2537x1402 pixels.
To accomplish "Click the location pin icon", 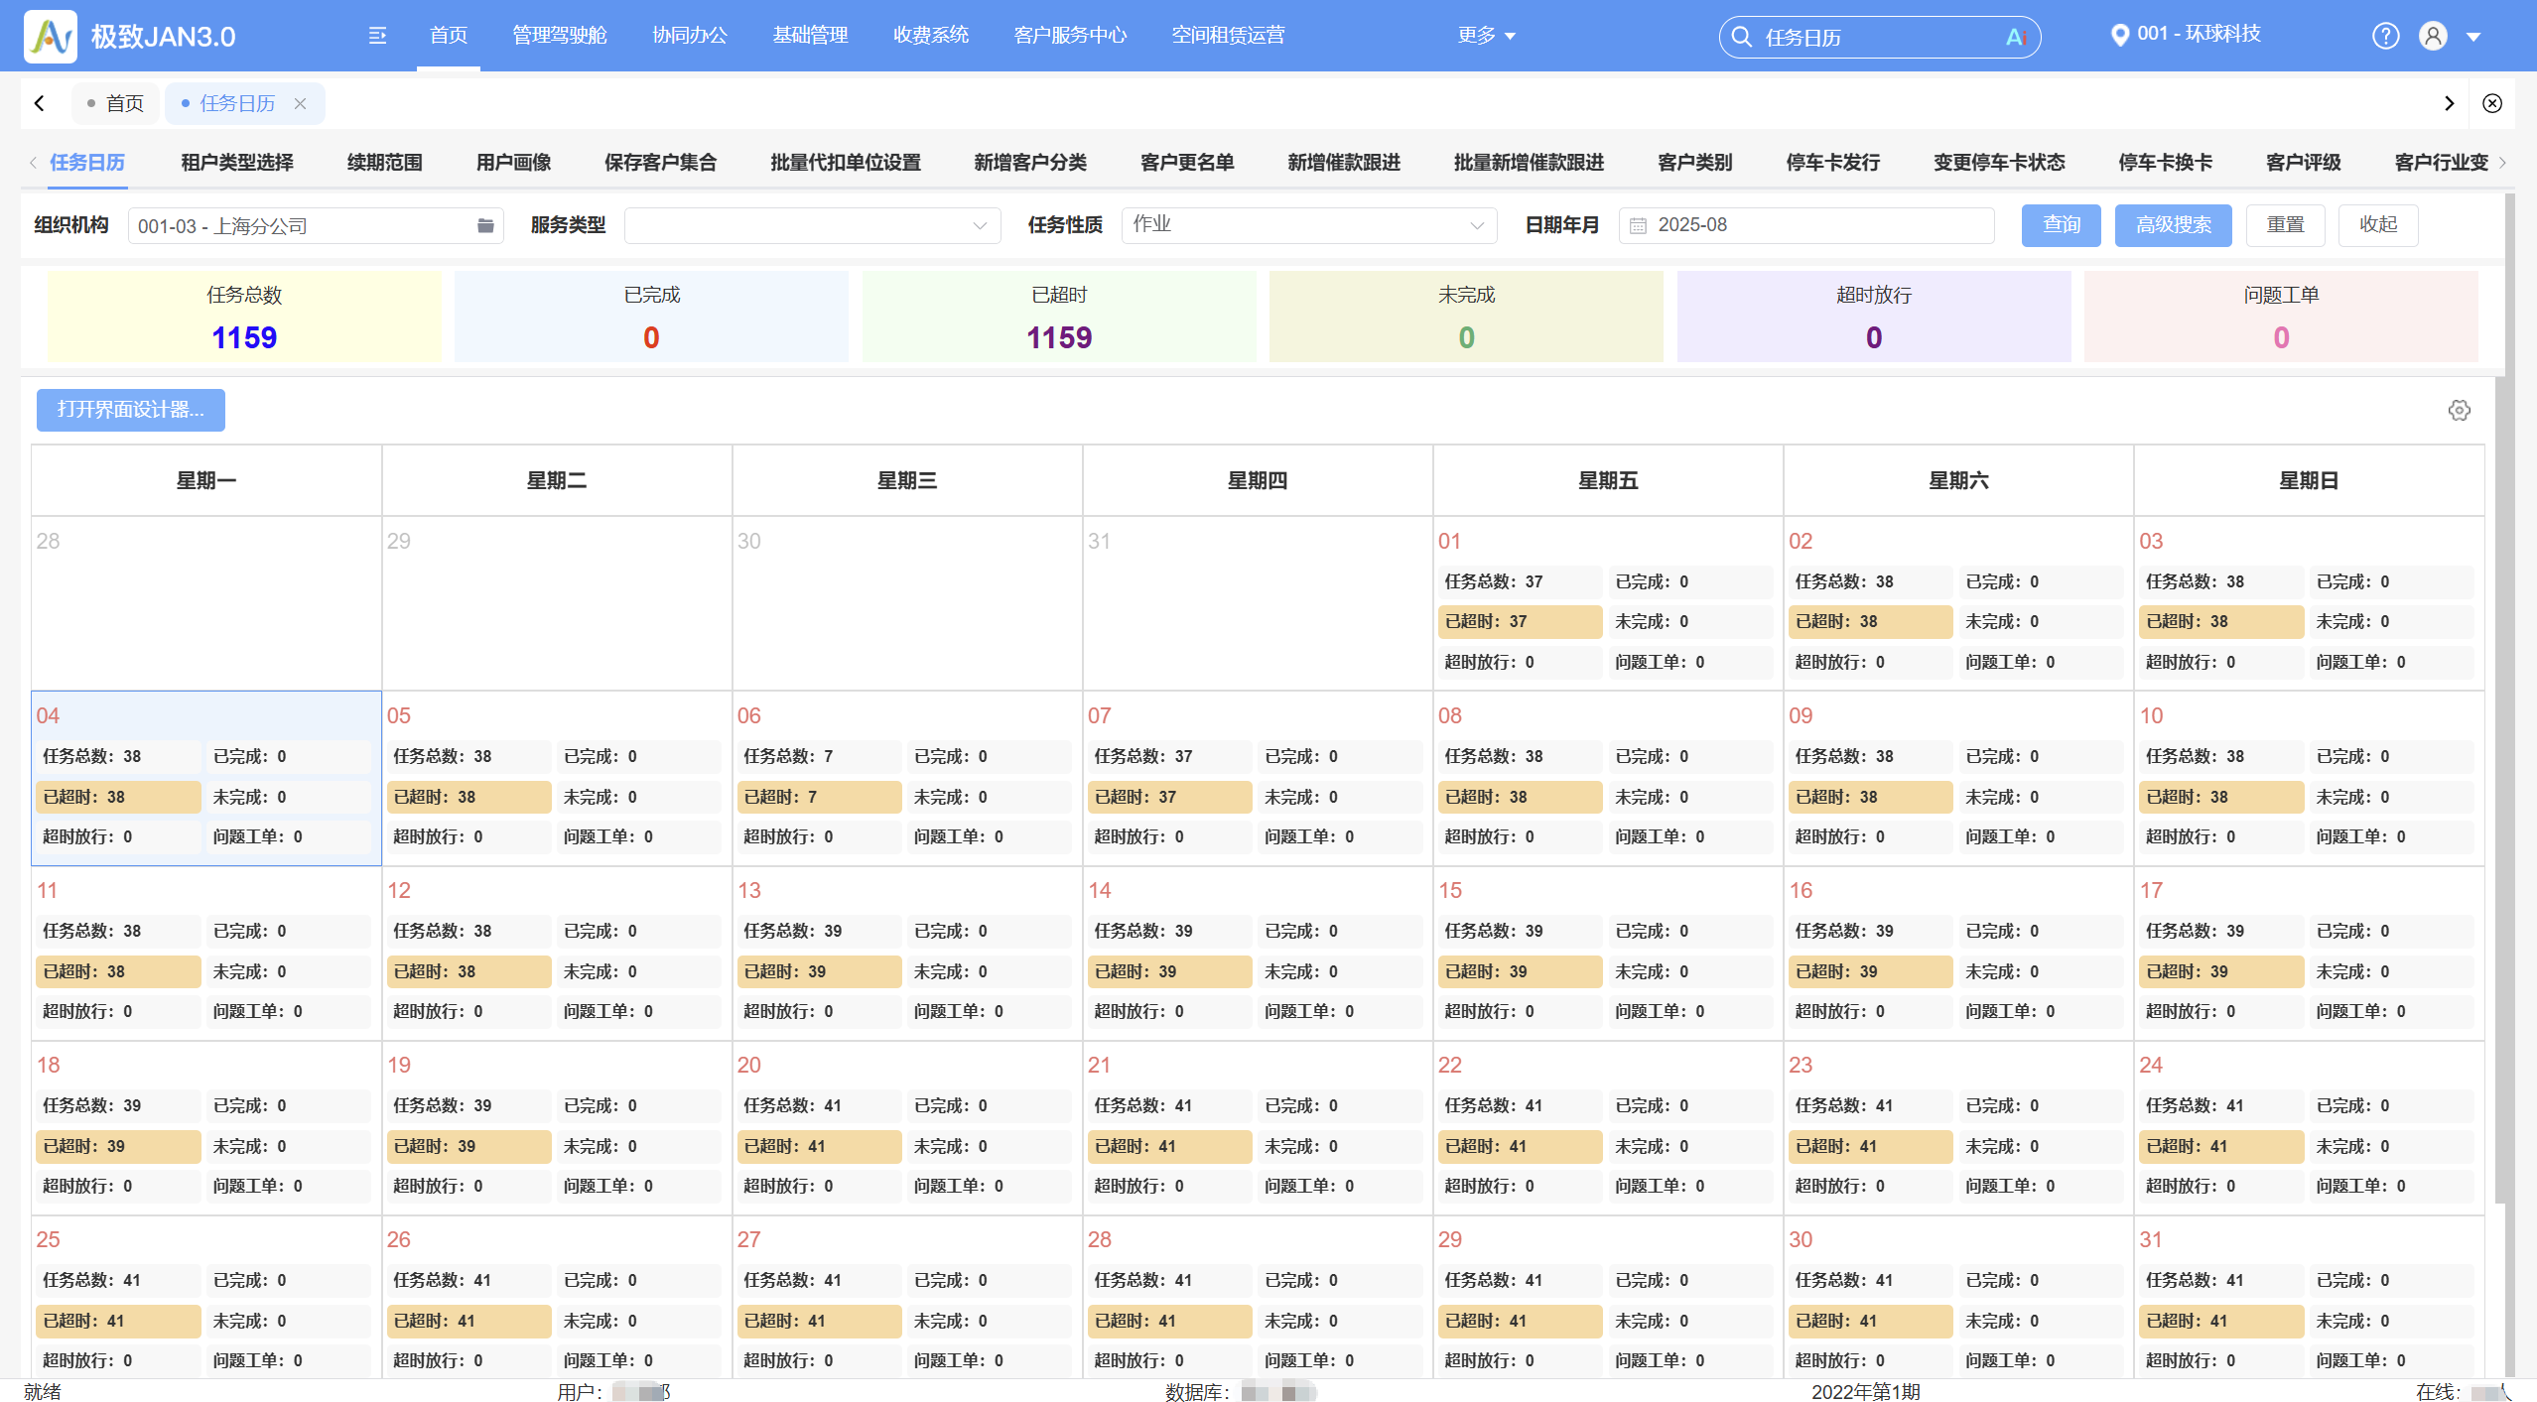I will coord(2119,35).
